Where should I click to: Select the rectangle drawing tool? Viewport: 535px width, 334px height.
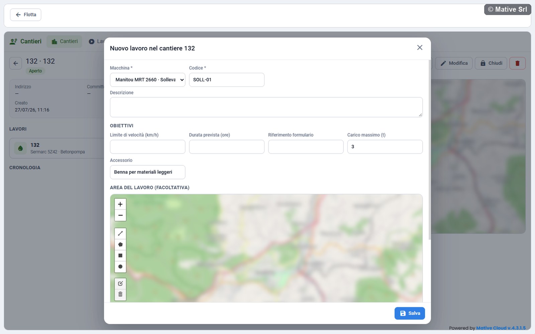tap(120, 256)
